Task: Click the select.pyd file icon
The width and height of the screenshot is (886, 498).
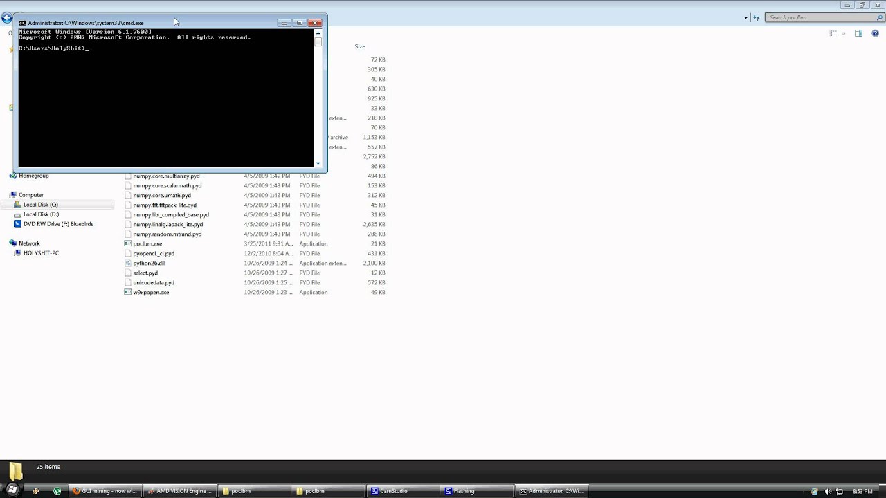Action: [x=127, y=273]
